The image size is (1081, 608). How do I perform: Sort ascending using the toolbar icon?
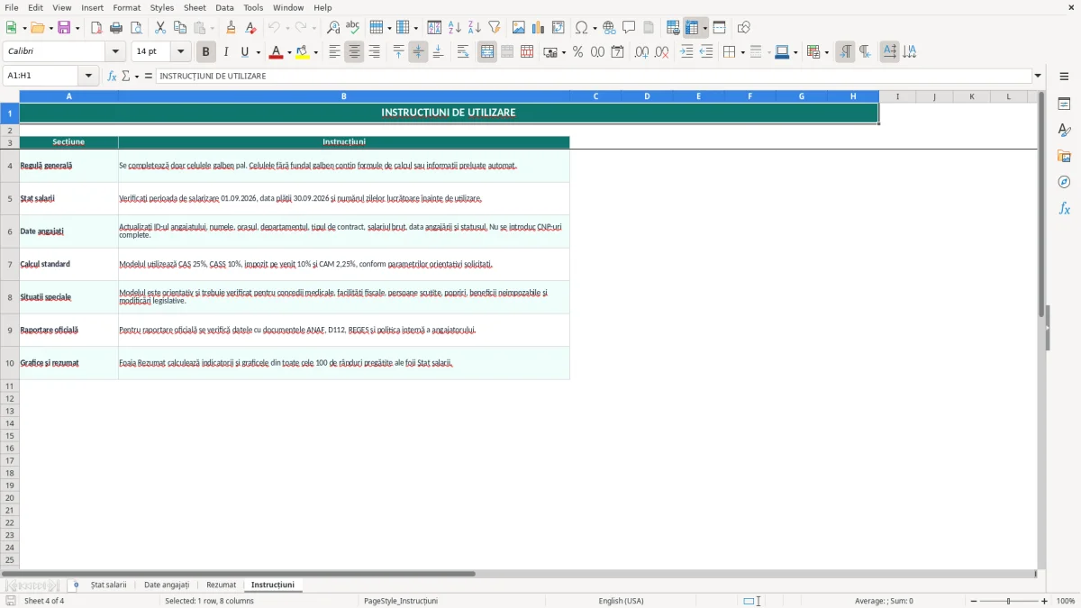click(x=455, y=28)
